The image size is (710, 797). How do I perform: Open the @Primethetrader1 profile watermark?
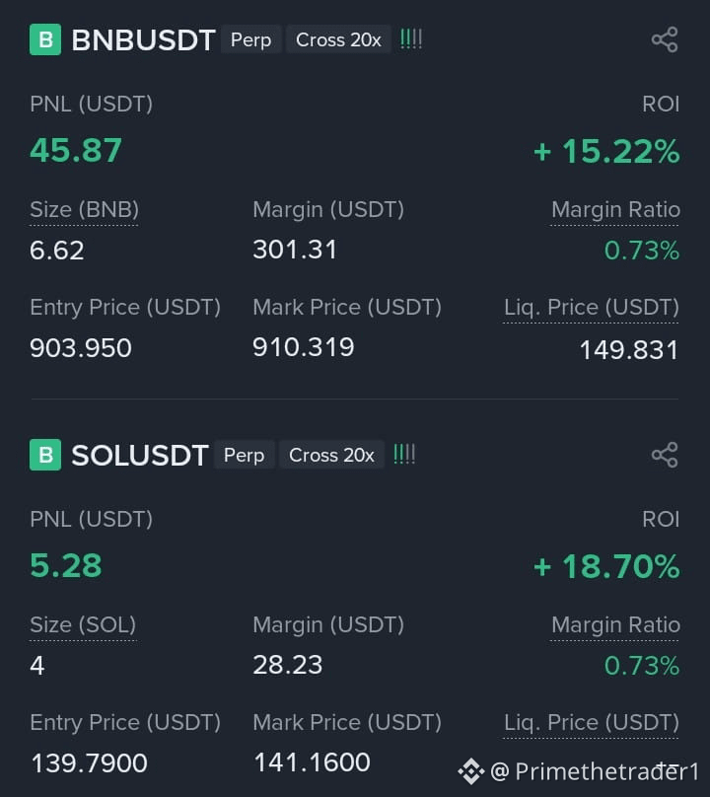[x=595, y=771]
